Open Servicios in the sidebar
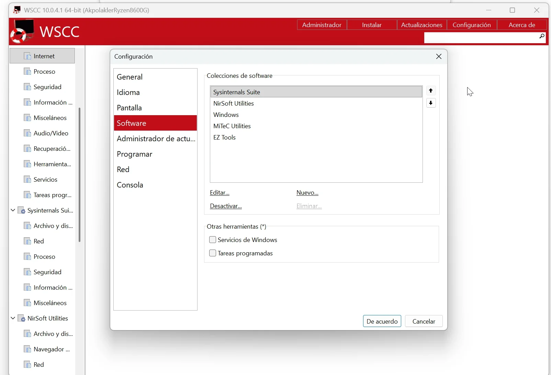Screen dimensions: 551x375 pos(45,180)
